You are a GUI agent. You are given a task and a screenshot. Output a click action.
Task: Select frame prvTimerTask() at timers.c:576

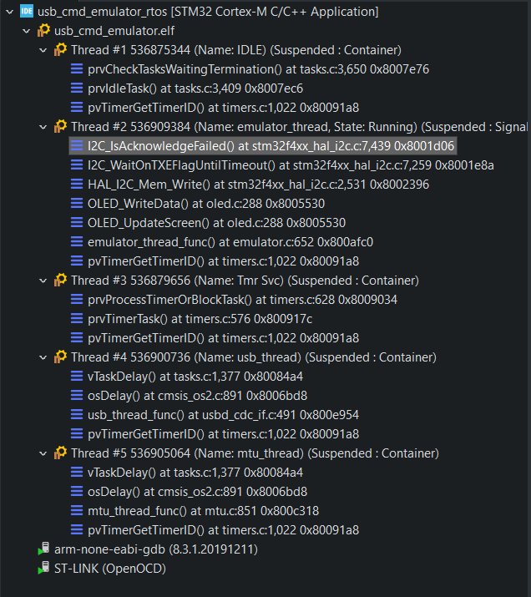(200, 319)
